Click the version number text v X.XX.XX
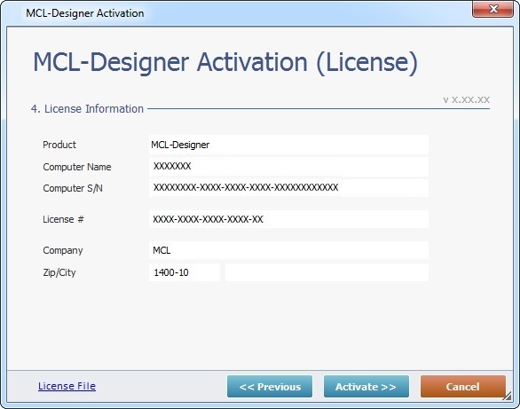Viewport: 520px width, 409px height. 466,99
